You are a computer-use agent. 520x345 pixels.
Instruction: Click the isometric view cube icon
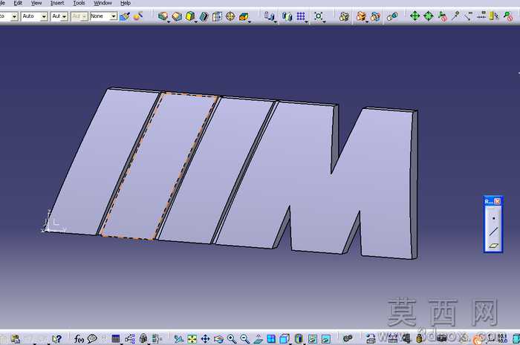[x=285, y=339]
